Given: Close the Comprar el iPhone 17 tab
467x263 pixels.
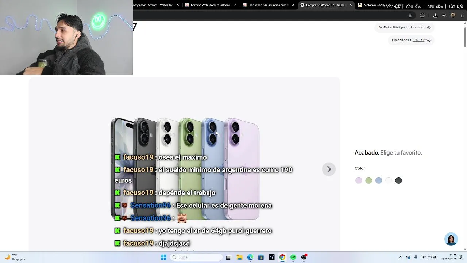Looking at the screenshot, I should pyautogui.click(x=351, y=5).
